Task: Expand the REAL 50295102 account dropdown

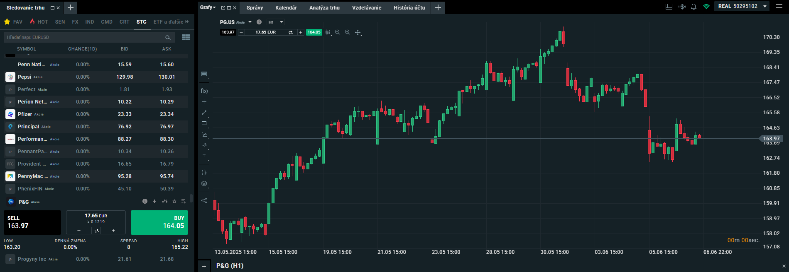Action: pyautogui.click(x=764, y=6)
